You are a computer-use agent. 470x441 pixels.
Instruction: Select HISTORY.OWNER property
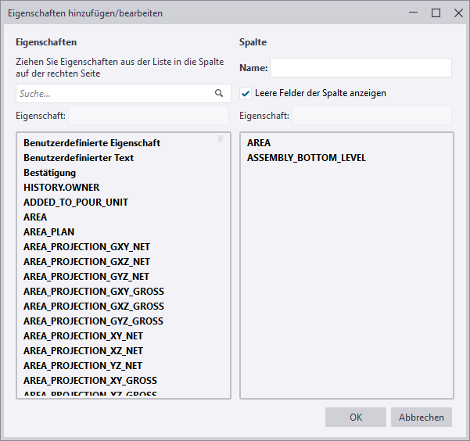coord(61,188)
